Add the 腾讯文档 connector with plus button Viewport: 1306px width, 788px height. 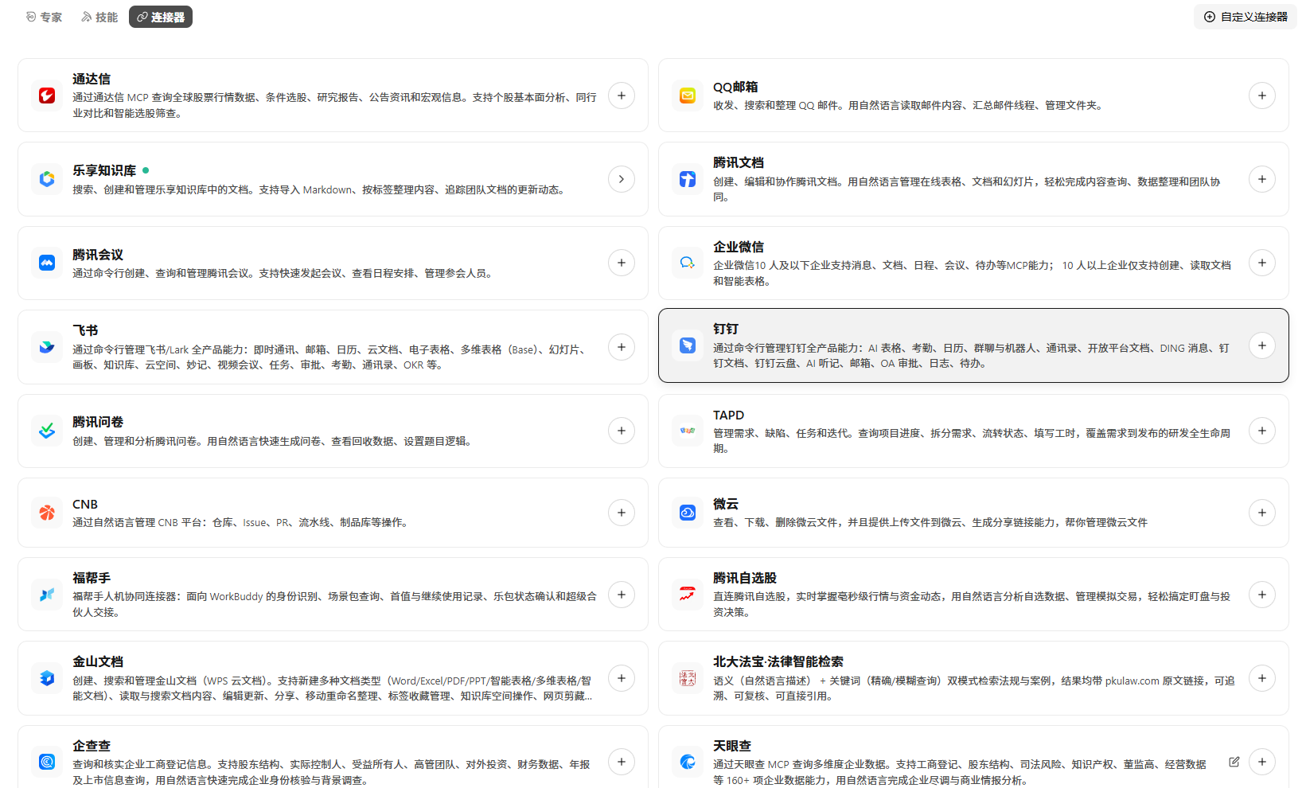[1262, 179]
